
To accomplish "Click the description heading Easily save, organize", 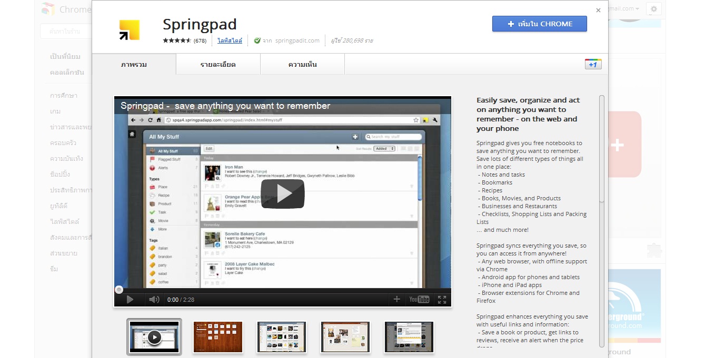I will pyautogui.click(x=528, y=114).
